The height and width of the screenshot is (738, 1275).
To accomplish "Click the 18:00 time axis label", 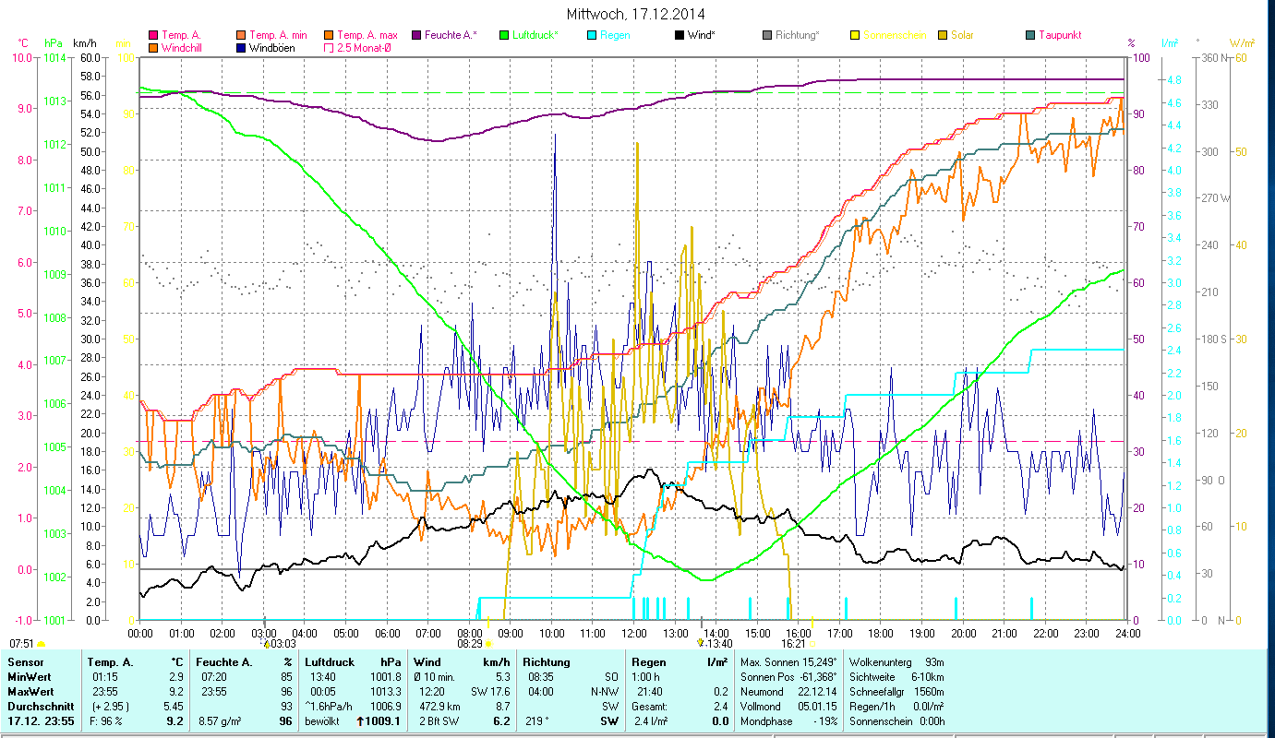I will coord(881,634).
